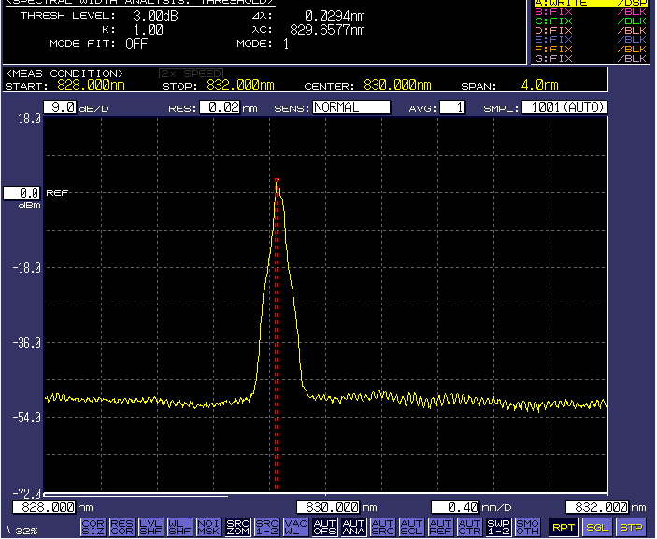Click the SMO OTH smoothing icon
This screenshot has height=539, width=657.
527,527
